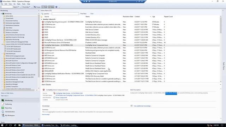Switch to Monitoring workspace
The height and width of the screenshot is (127, 226).
tap(20, 100)
